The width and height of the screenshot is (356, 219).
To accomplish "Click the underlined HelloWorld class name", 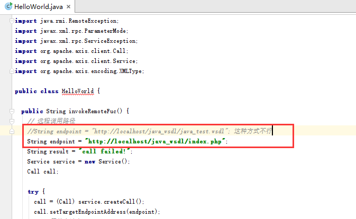I will 78,91.
